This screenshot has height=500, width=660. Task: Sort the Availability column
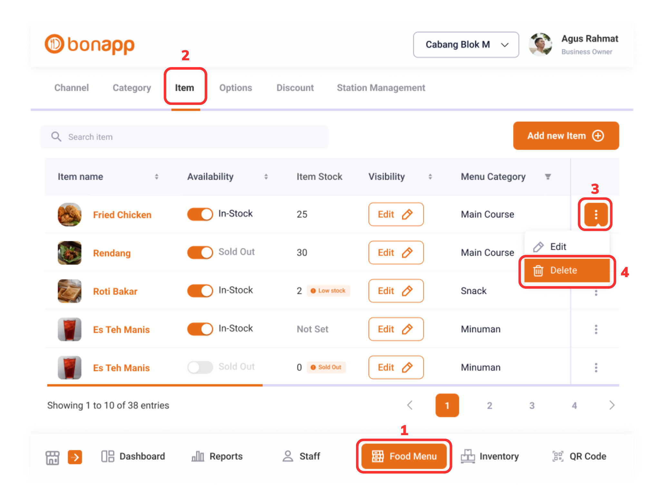click(x=266, y=177)
